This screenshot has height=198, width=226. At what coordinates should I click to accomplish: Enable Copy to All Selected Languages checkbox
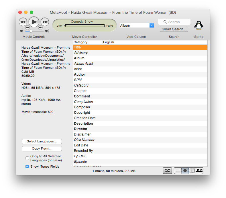pos(27,158)
